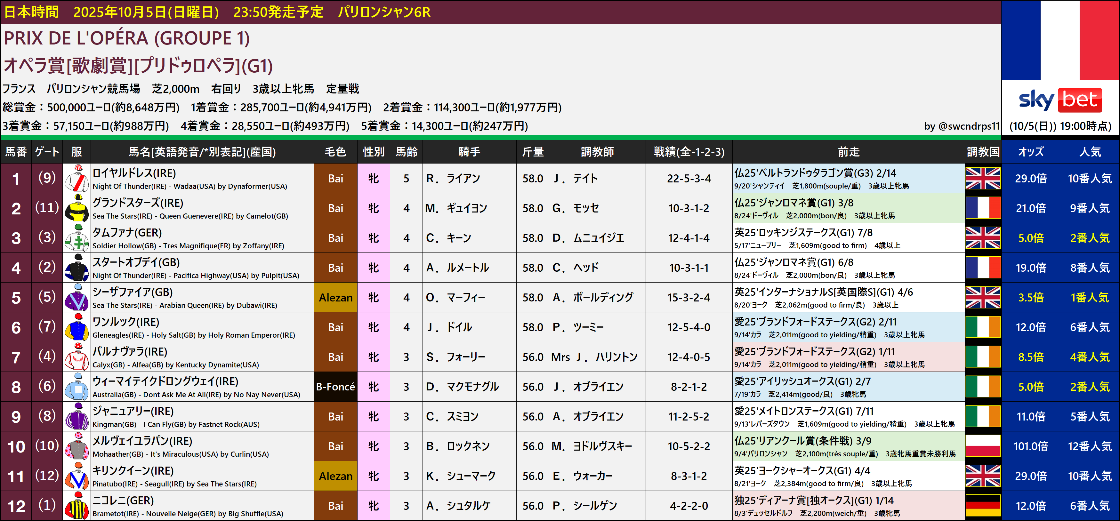Click the Sky Bet logo
The image size is (1120, 521).
(x=1060, y=100)
